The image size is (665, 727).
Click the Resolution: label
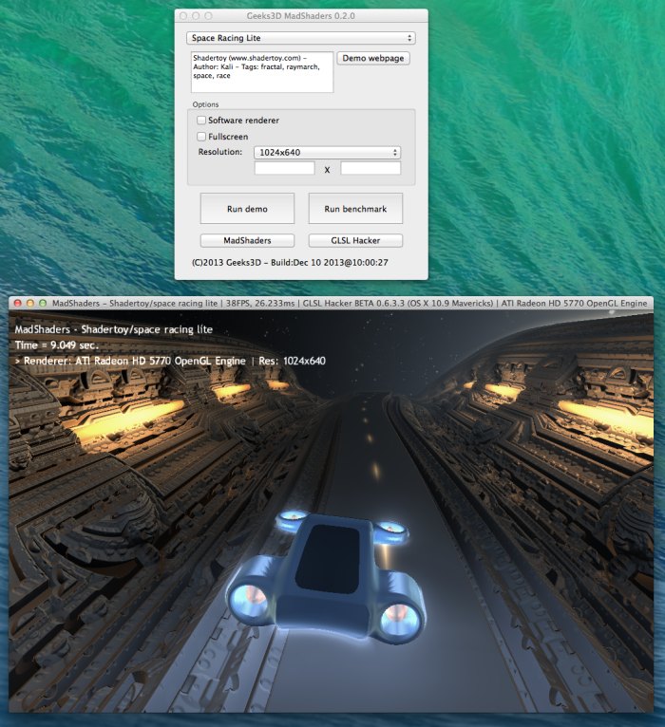(220, 152)
